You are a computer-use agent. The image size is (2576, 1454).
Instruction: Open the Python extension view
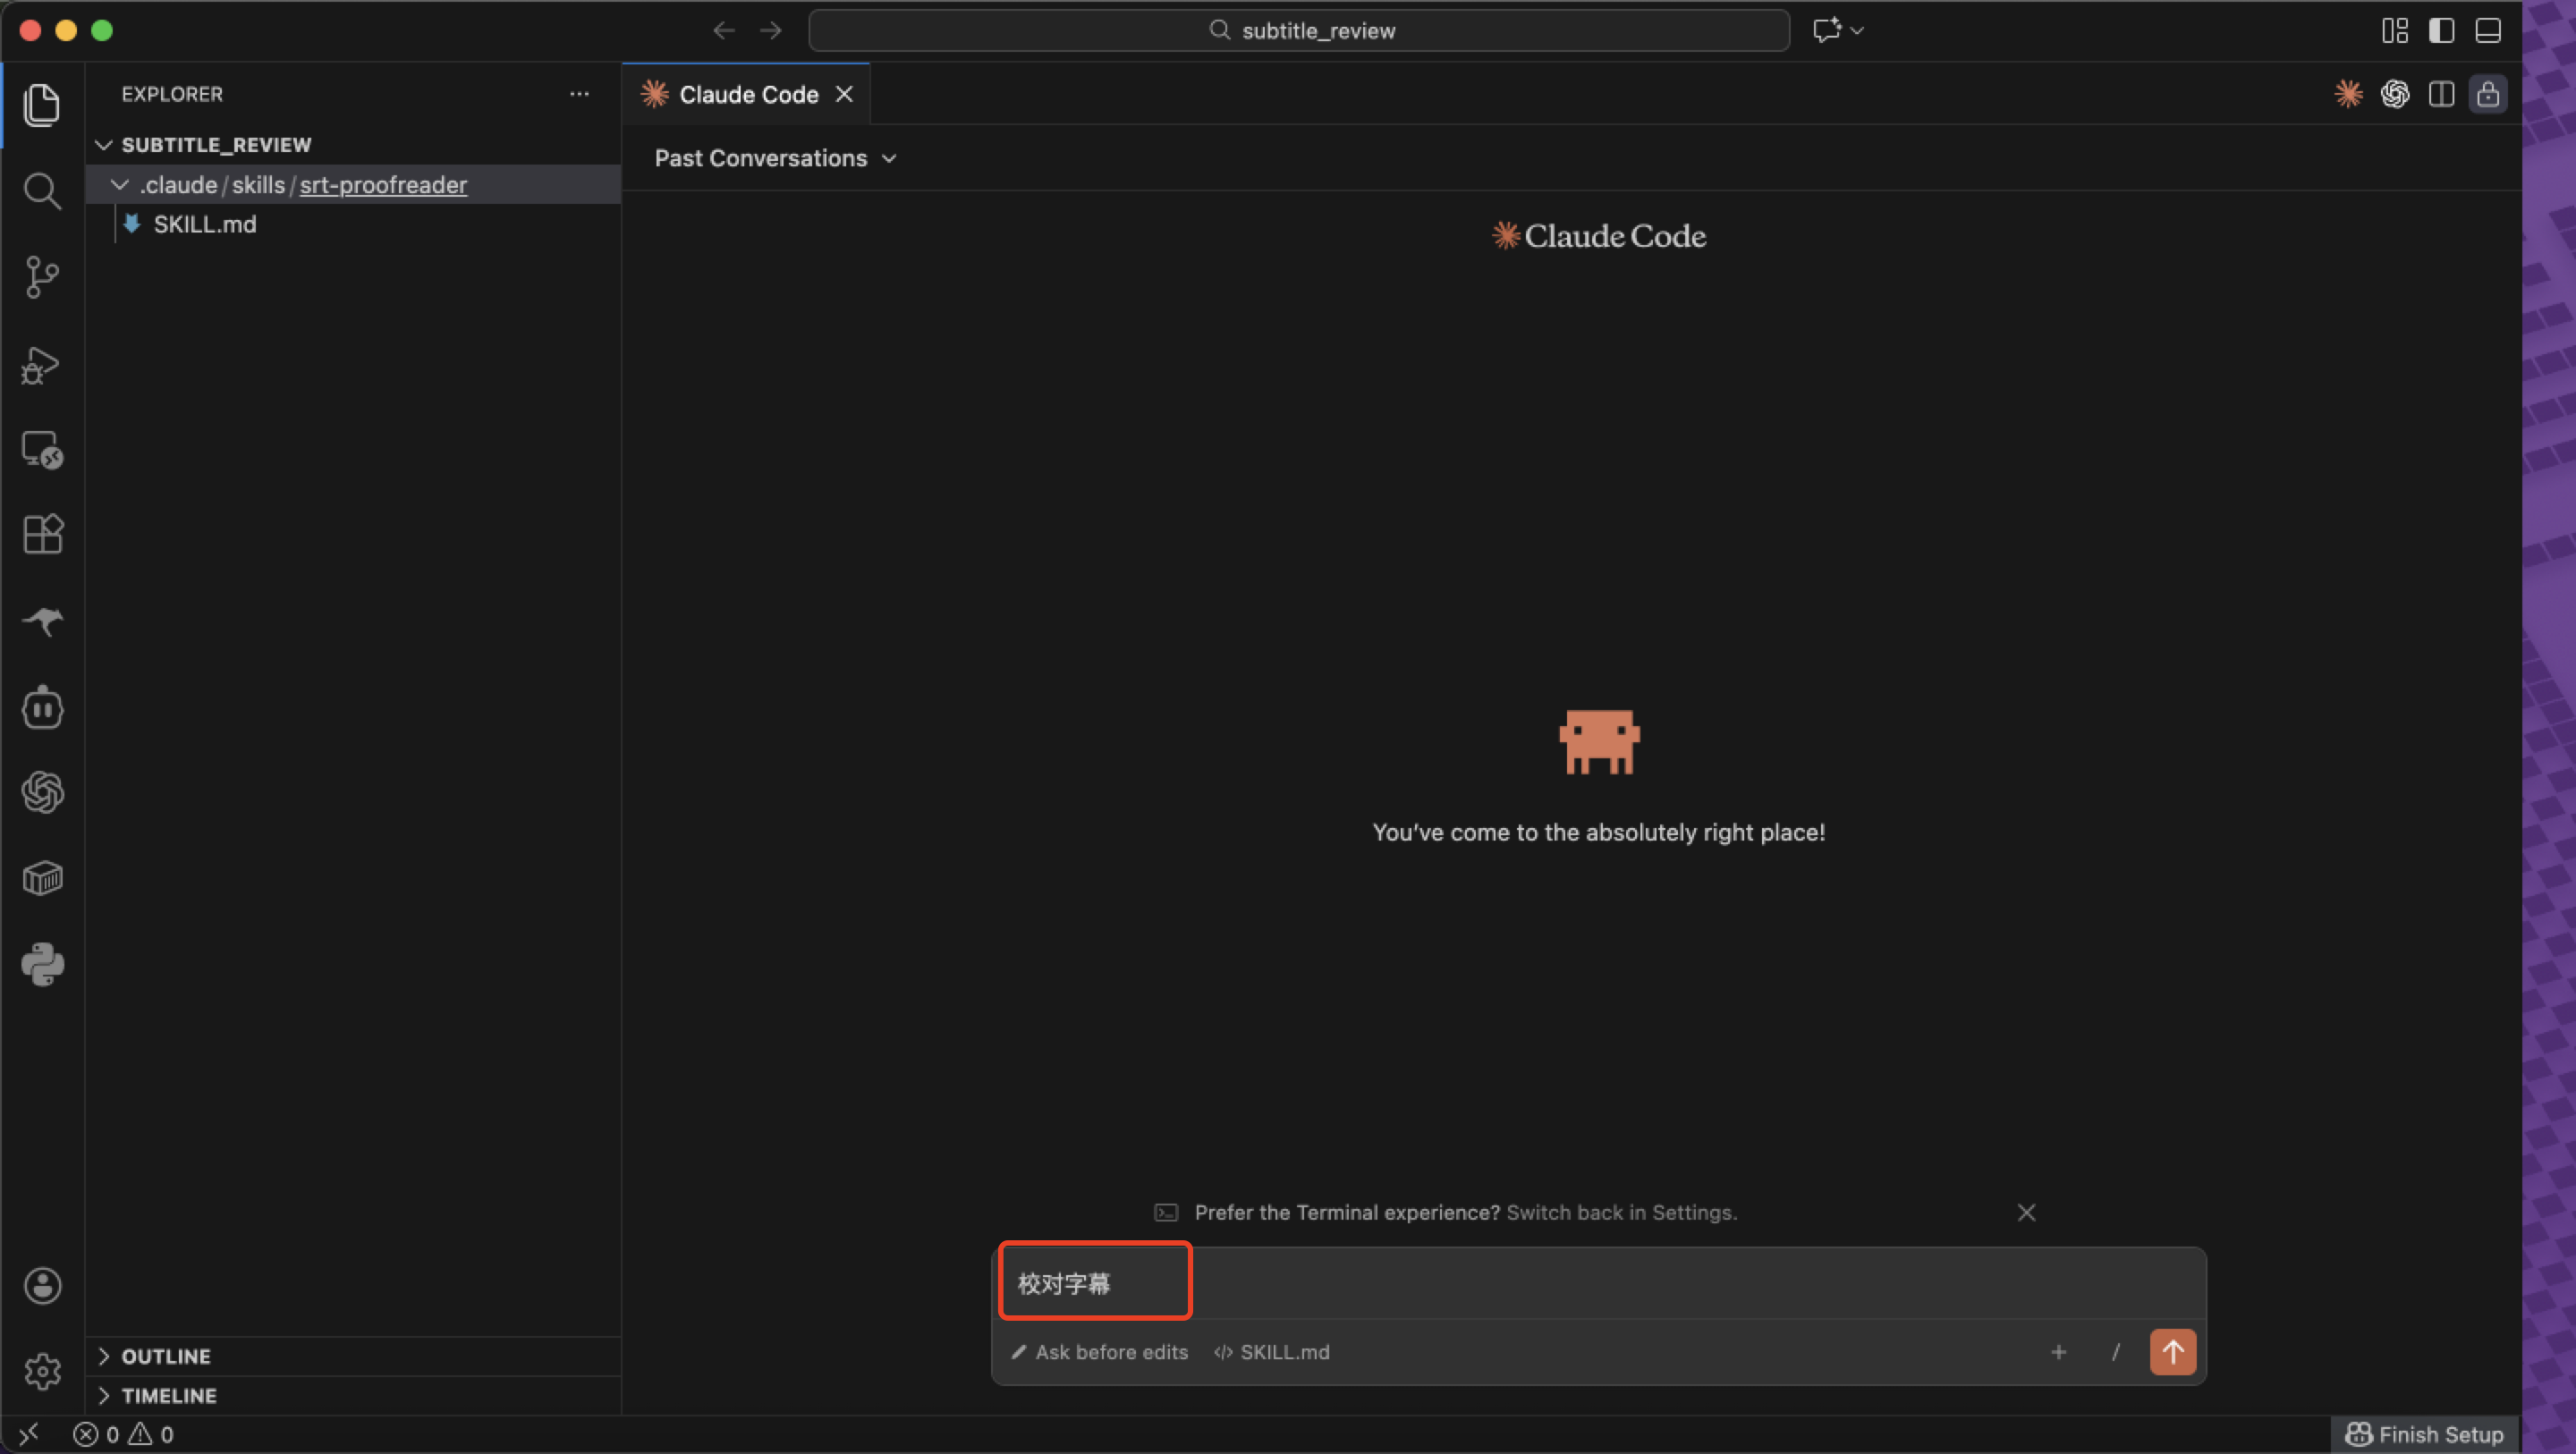click(42, 965)
